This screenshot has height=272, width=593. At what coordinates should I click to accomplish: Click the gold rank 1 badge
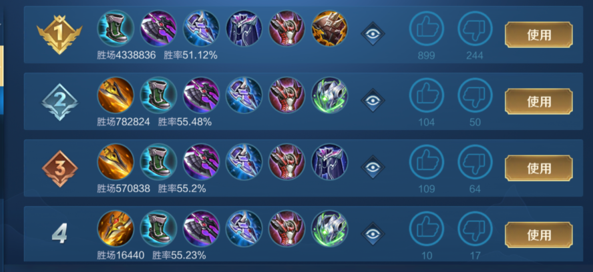(x=59, y=35)
